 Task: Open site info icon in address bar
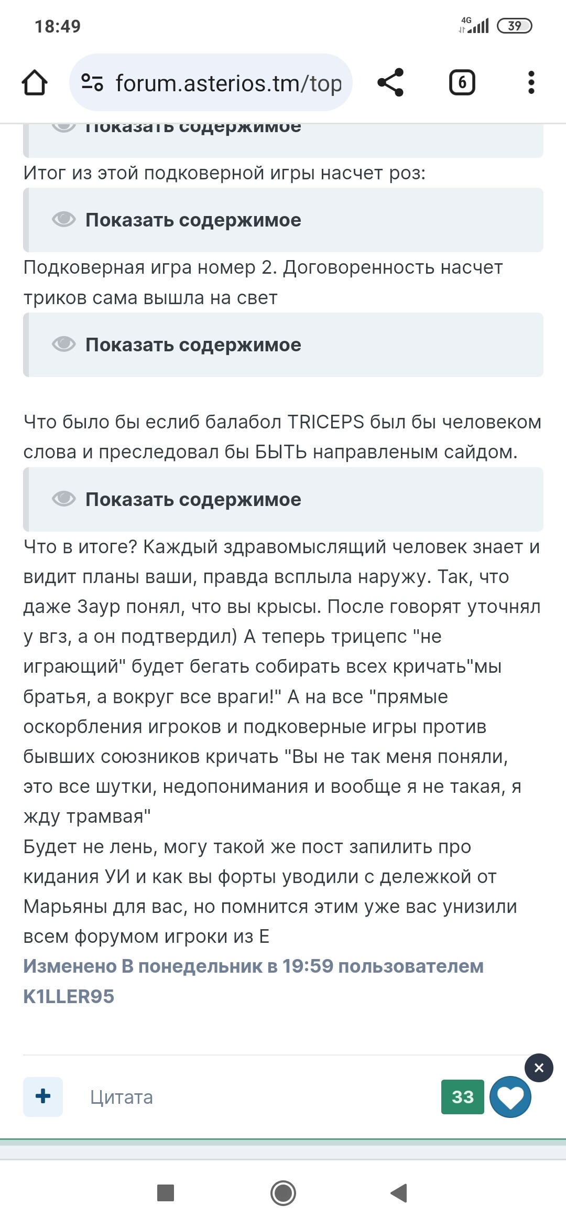point(92,83)
